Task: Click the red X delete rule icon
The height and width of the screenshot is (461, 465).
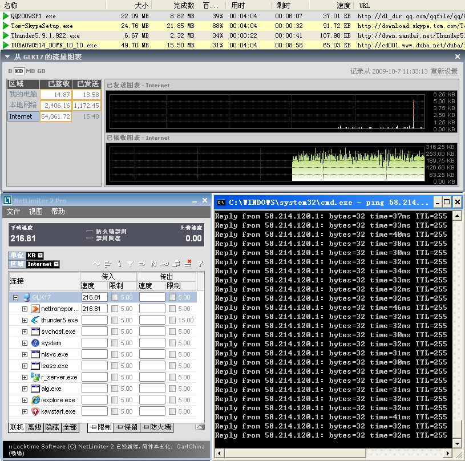Action: click(x=188, y=263)
